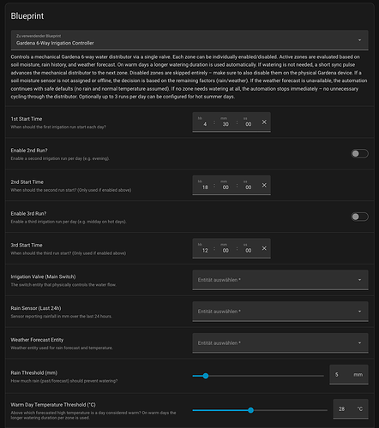Viewport: 379px width, 428px height.
Task: Open the Weather Forecast Entity selector
Action: point(280,343)
